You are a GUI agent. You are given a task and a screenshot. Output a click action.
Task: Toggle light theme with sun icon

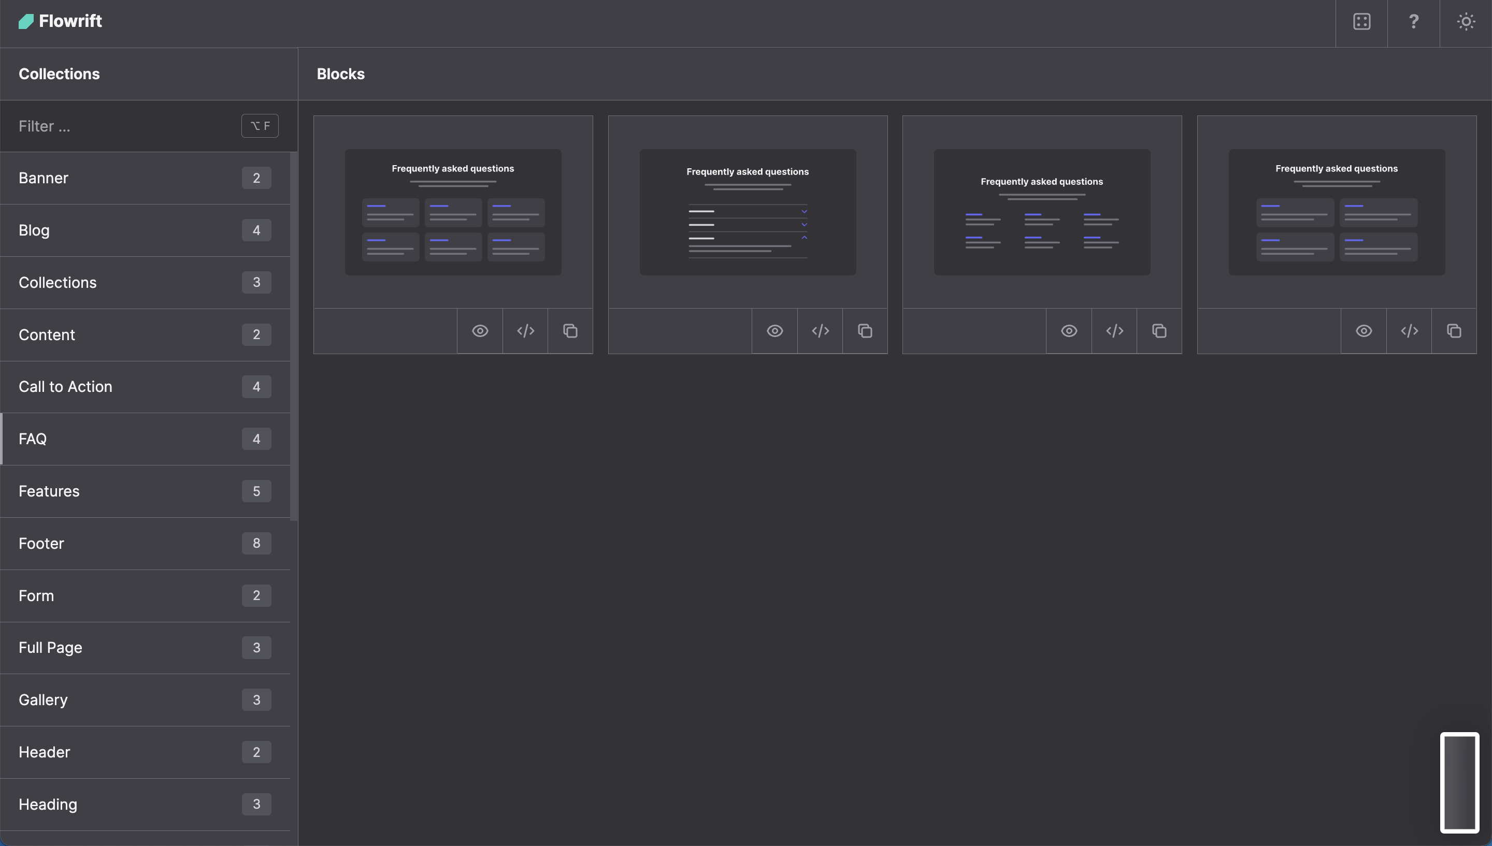click(1465, 22)
